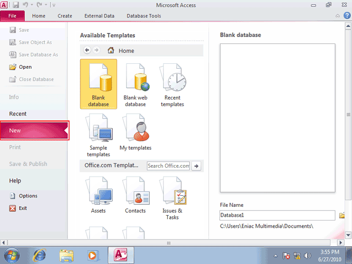Click Home breadcrumb text in templates
The height and width of the screenshot is (264, 352).
(127, 51)
